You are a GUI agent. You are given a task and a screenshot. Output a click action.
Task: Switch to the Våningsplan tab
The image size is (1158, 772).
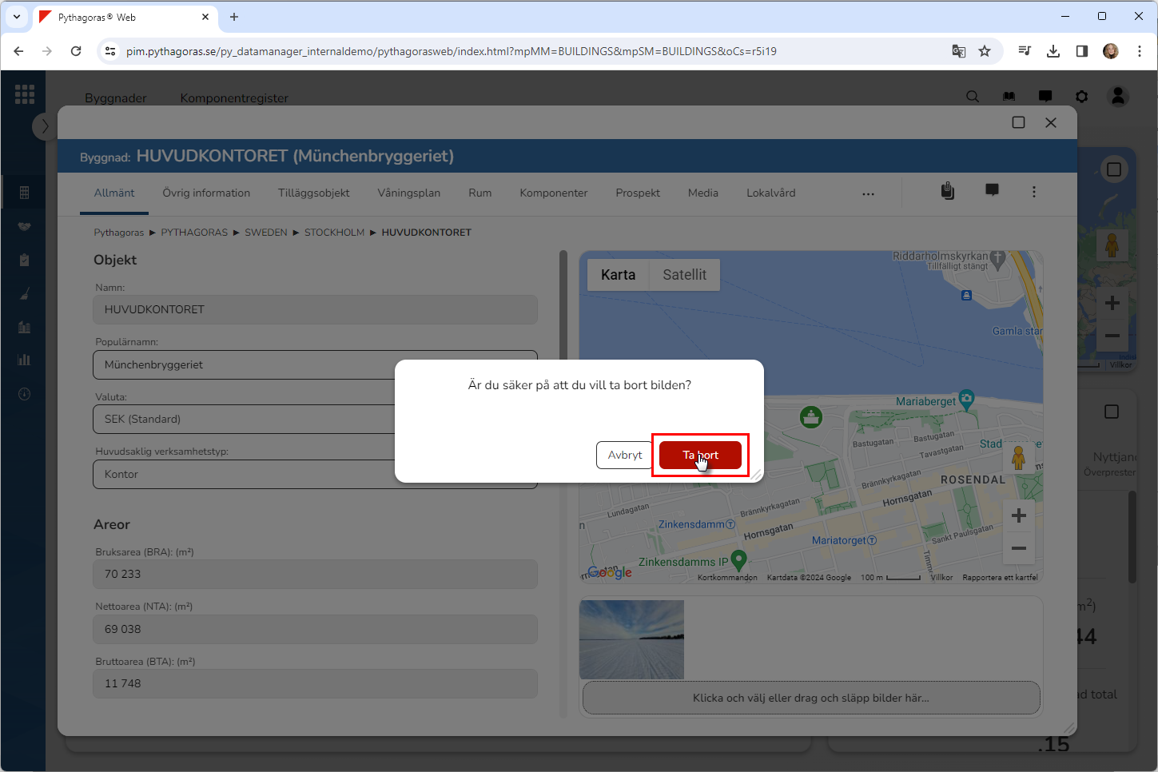tap(408, 193)
